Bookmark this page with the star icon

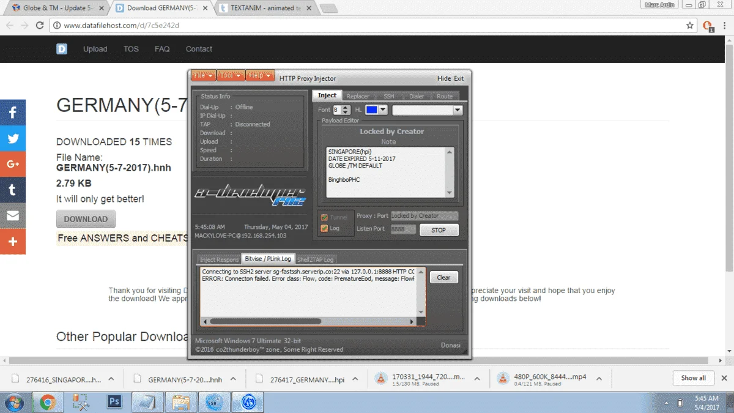pos(690,26)
